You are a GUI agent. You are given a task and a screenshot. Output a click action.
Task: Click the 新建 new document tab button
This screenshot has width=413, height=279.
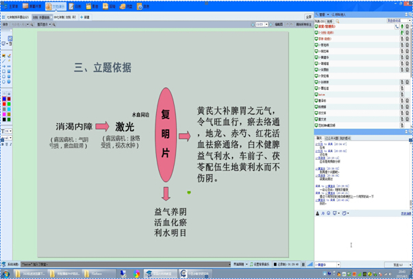coord(86,16)
